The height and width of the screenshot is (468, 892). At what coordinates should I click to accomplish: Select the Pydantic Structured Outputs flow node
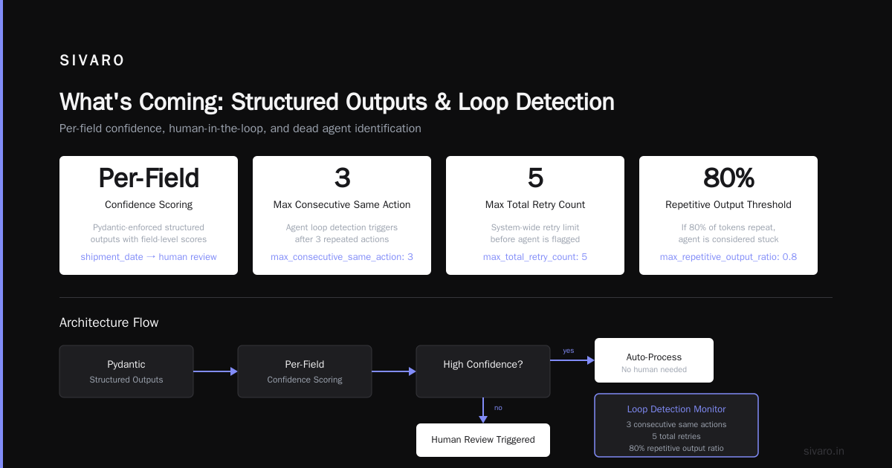(x=126, y=371)
